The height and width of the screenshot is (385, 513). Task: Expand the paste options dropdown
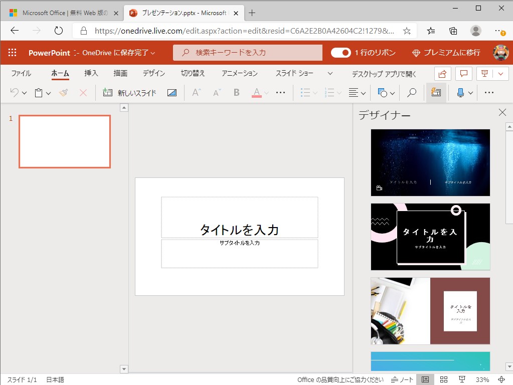[48, 92]
